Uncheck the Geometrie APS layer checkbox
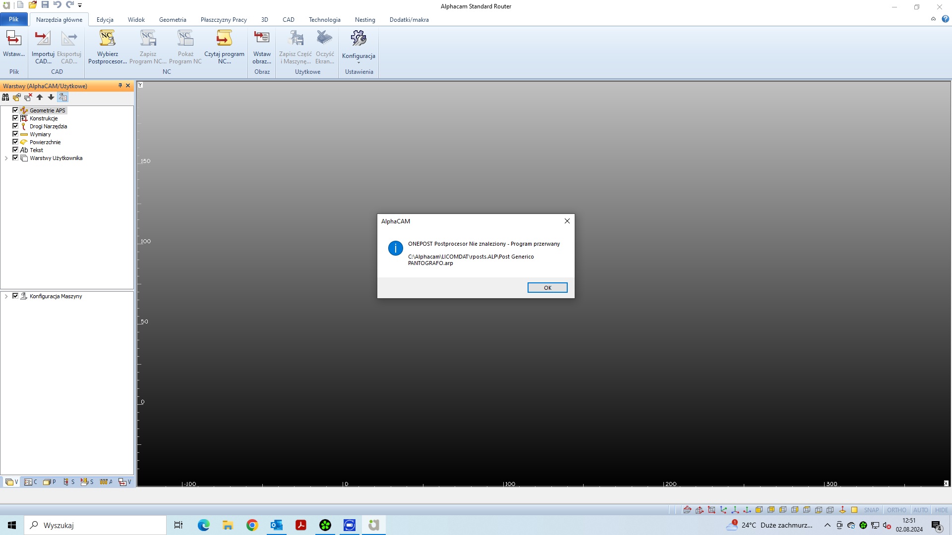 pos(15,110)
